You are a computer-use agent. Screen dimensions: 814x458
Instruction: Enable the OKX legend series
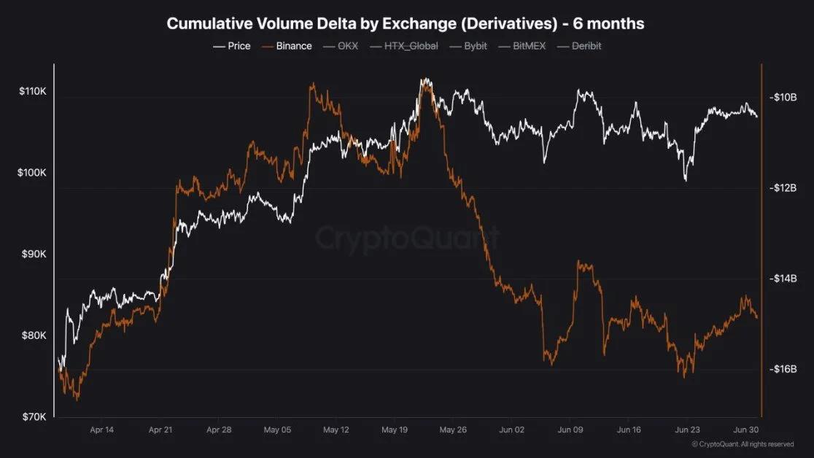click(x=341, y=46)
